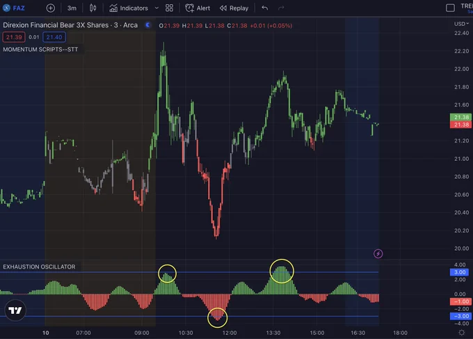
Task: Click the purple lightning bolt event marker
Action: click(x=378, y=253)
